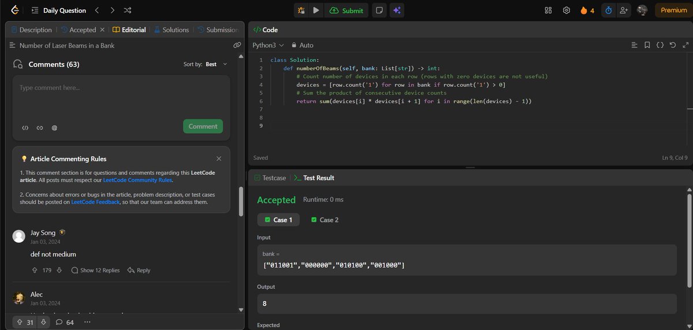Change language from Python3 dropdown
The width and height of the screenshot is (693, 330).
(269, 45)
